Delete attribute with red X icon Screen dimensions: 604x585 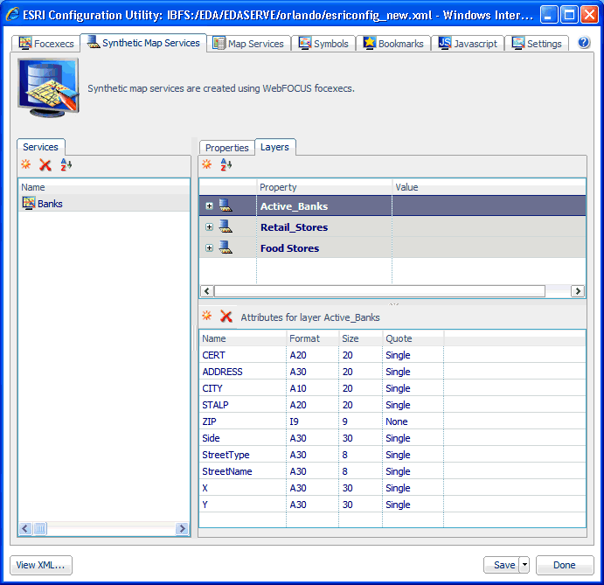click(x=226, y=317)
